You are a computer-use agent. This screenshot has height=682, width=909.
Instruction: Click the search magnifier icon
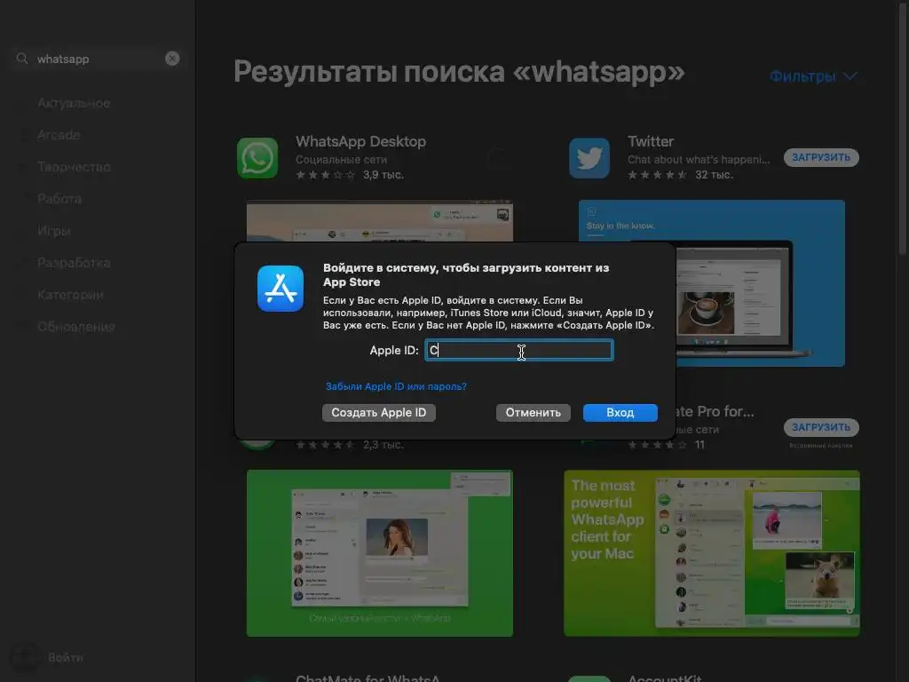click(22, 59)
